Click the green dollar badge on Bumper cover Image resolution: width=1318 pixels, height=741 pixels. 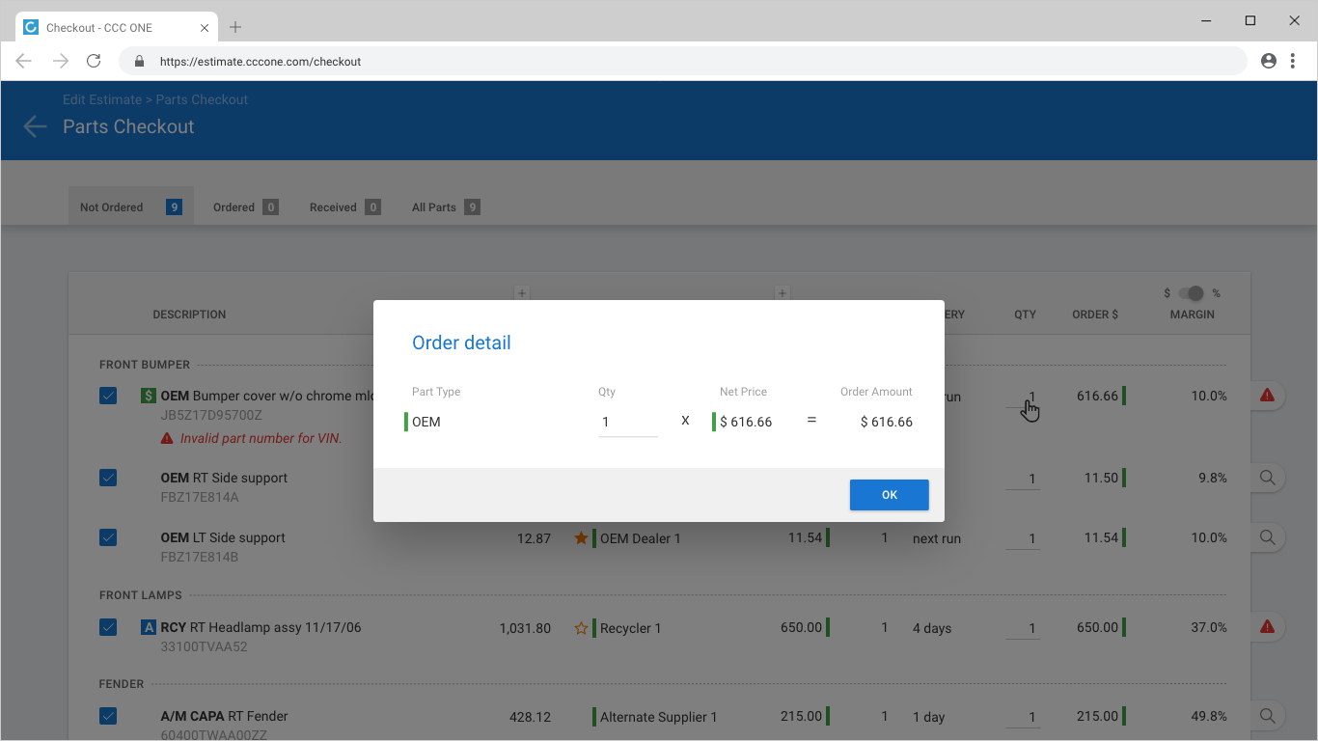[x=148, y=396]
